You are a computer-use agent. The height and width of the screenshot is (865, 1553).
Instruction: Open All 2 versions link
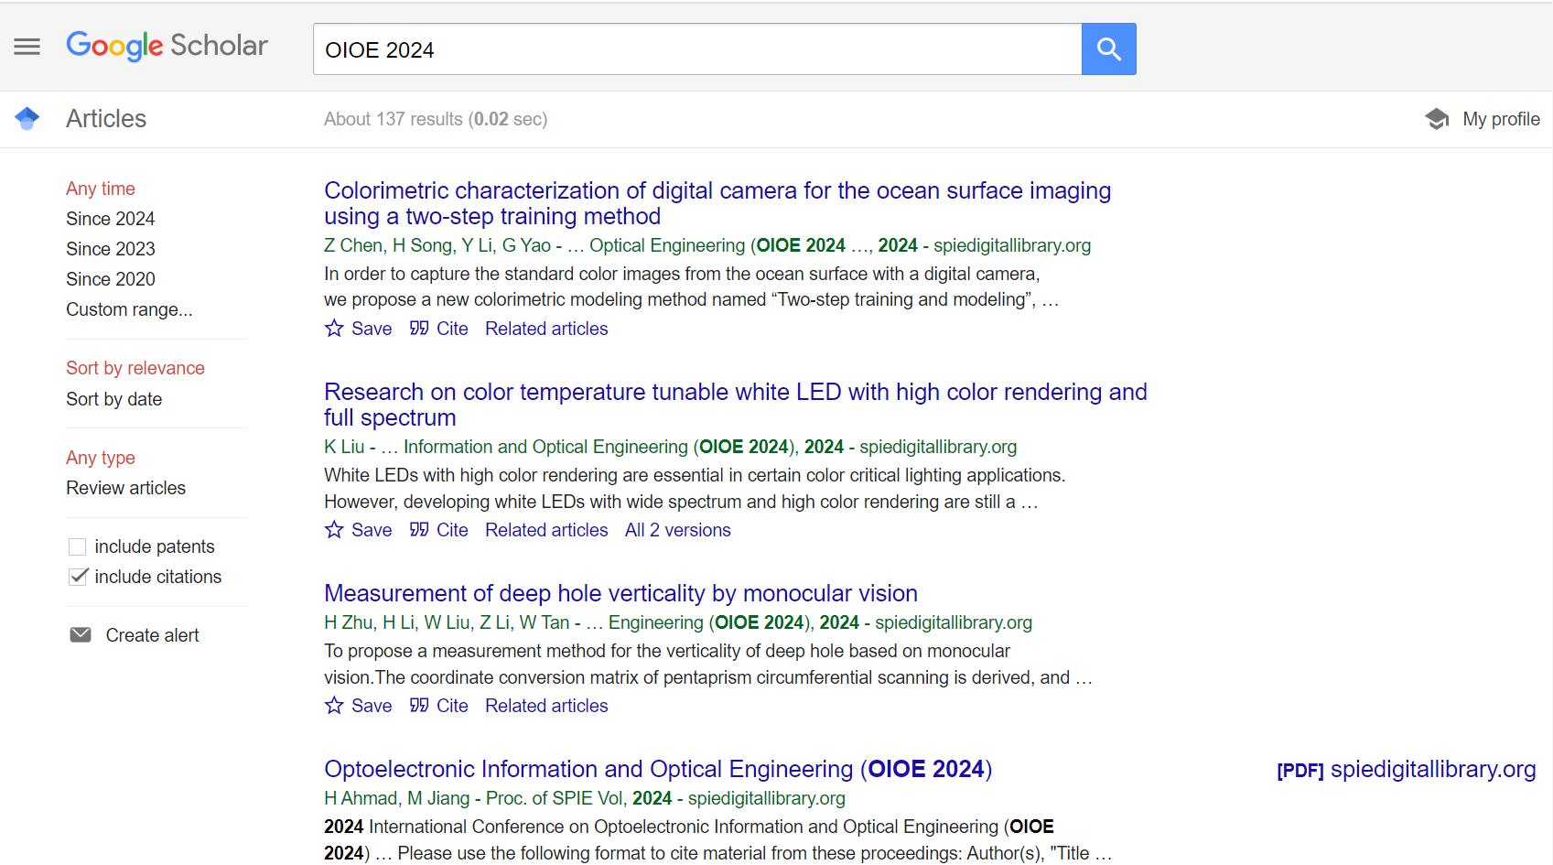pos(678,530)
